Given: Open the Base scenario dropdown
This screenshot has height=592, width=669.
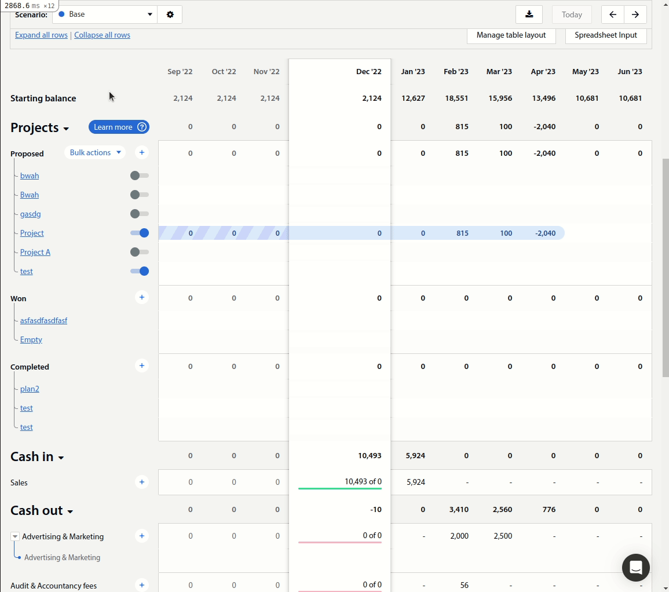Looking at the screenshot, I should [x=105, y=14].
